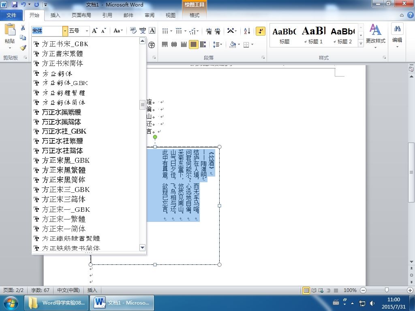Open the line spacing dropdown
The width and height of the screenshot is (415, 311).
point(217,45)
